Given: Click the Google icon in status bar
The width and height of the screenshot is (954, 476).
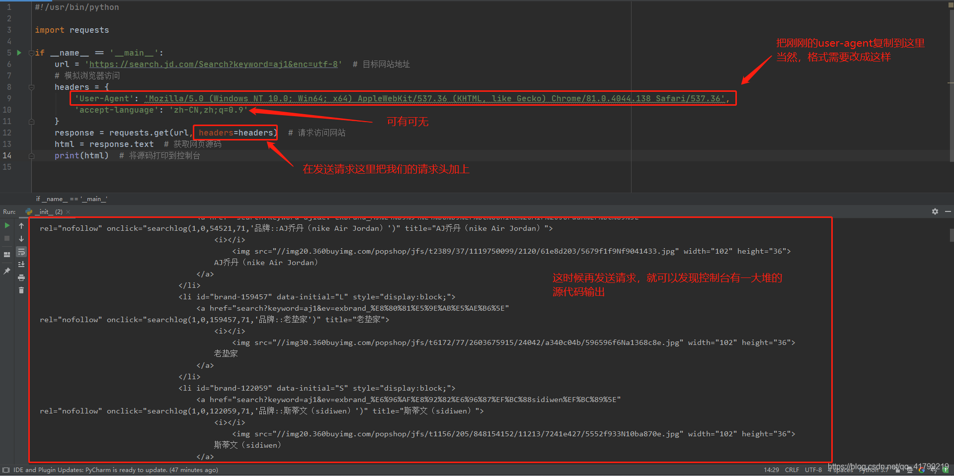Looking at the screenshot, I should [922, 470].
